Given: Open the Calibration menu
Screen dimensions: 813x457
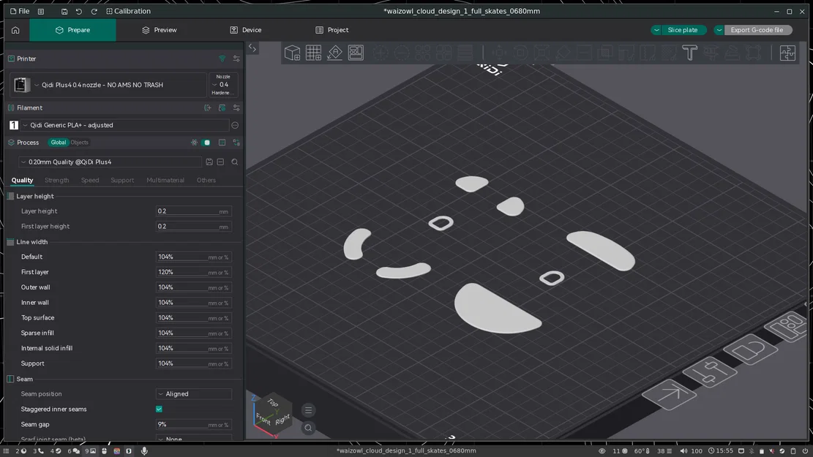Looking at the screenshot, I should pos(128,12).
